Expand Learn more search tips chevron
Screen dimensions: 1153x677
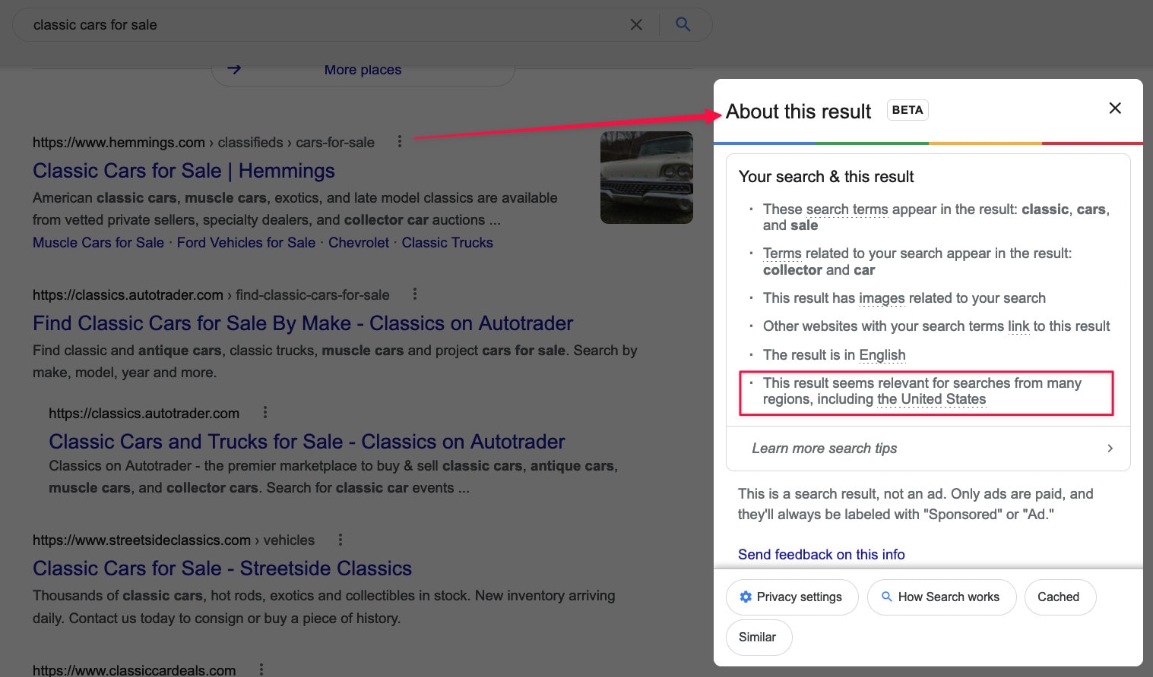click(x=1110, y=449)
